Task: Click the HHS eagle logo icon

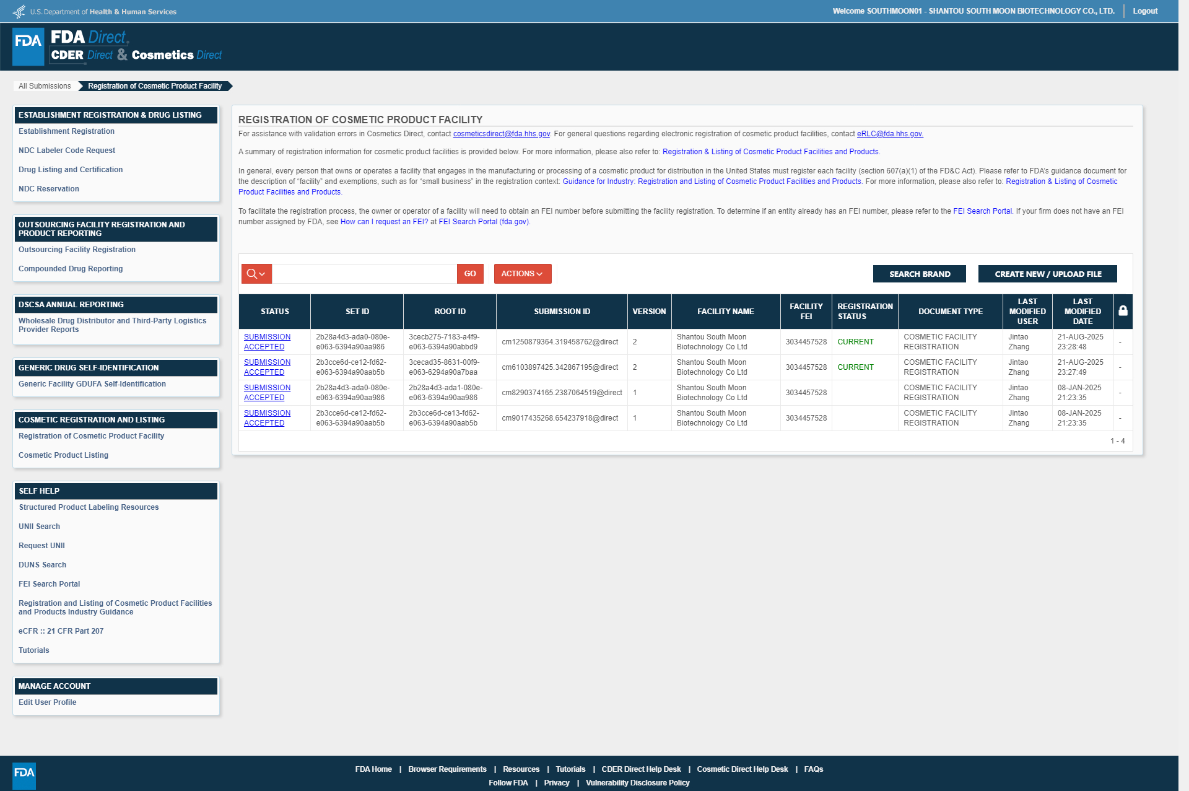Action: (19, 12)
